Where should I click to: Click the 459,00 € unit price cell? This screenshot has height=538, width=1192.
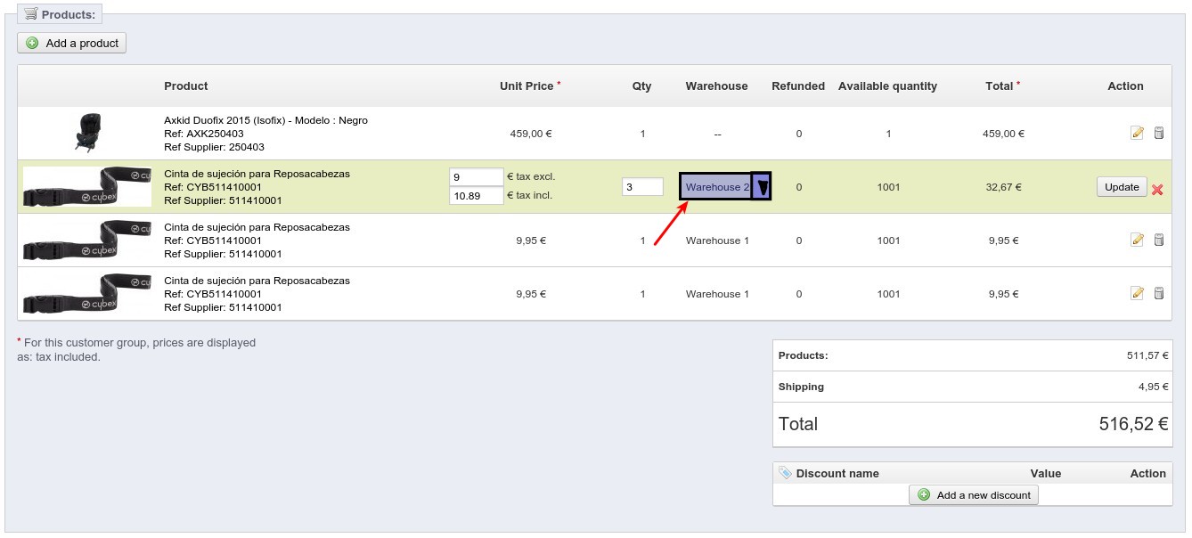coord(531,134)
